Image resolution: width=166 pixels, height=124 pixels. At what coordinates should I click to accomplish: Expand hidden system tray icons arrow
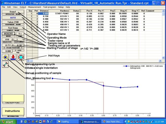pyautogui.click(x=126, y=122)
